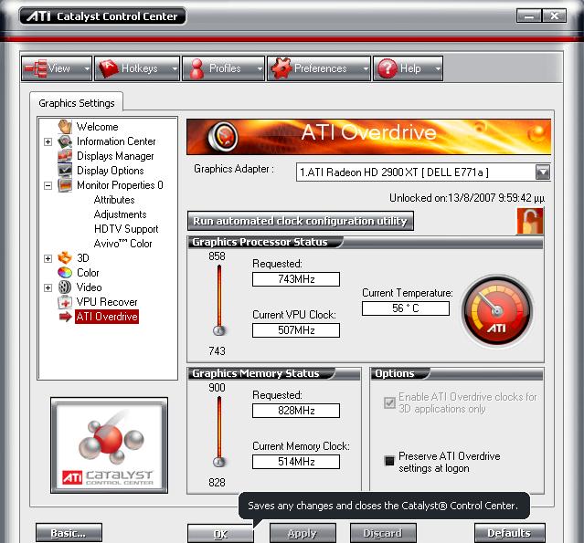The height and width of the screenshot is (543, 584).
Task: Collapse the Monitor Properties 0 node
Action: 48,185
